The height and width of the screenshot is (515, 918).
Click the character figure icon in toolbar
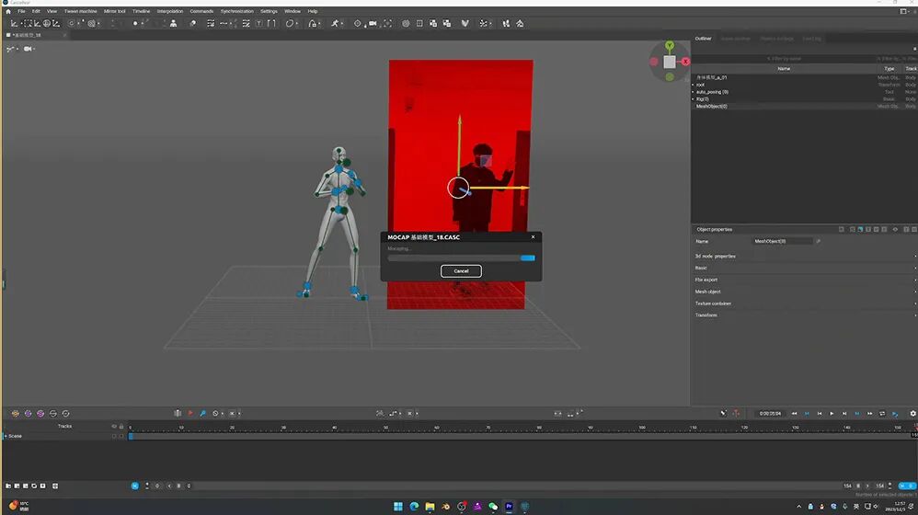(173, 23)
